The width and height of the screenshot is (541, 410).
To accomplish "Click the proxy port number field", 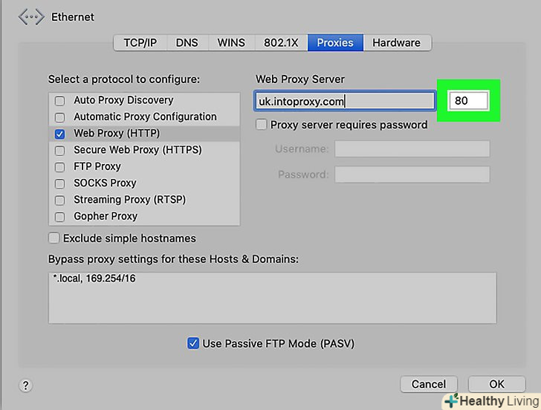I will tap(468, 100).
